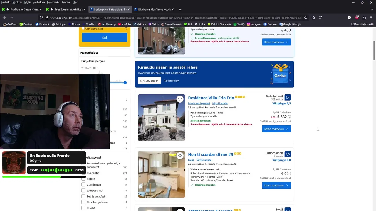Open the Veikkaus bookmark
Viewport: 376px width, 211px height.
pos(140,24)
